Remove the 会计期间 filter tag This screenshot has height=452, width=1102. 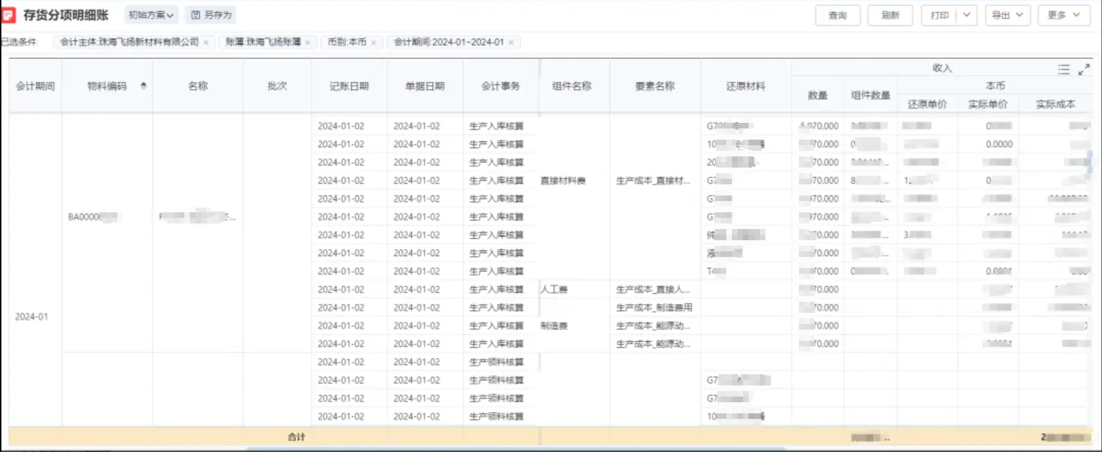[x=511, y=42]
